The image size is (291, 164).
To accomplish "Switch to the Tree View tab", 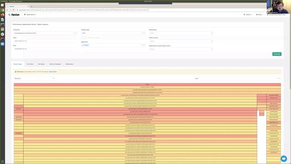I will pyautogui.click(x=30, y=64).
